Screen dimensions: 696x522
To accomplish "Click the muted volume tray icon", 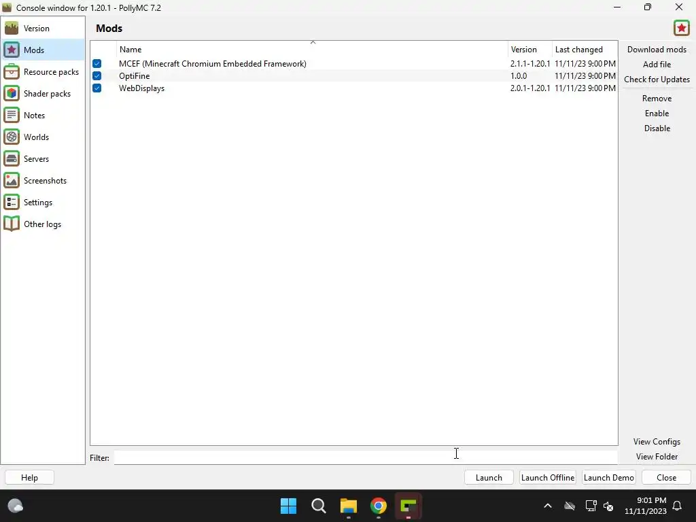I will tap(608, 506).
